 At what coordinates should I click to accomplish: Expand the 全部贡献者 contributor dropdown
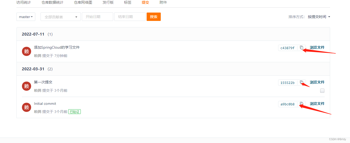61,17
